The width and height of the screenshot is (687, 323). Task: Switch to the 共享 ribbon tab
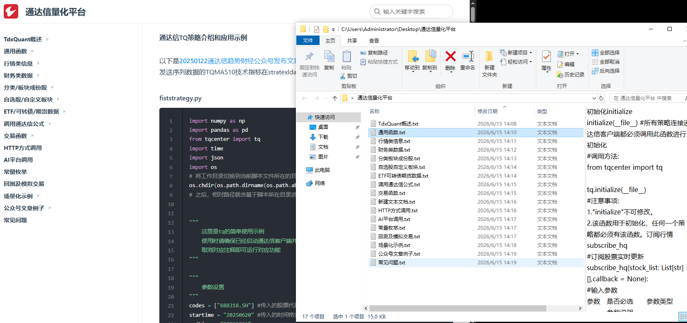(x=352, y=40)
